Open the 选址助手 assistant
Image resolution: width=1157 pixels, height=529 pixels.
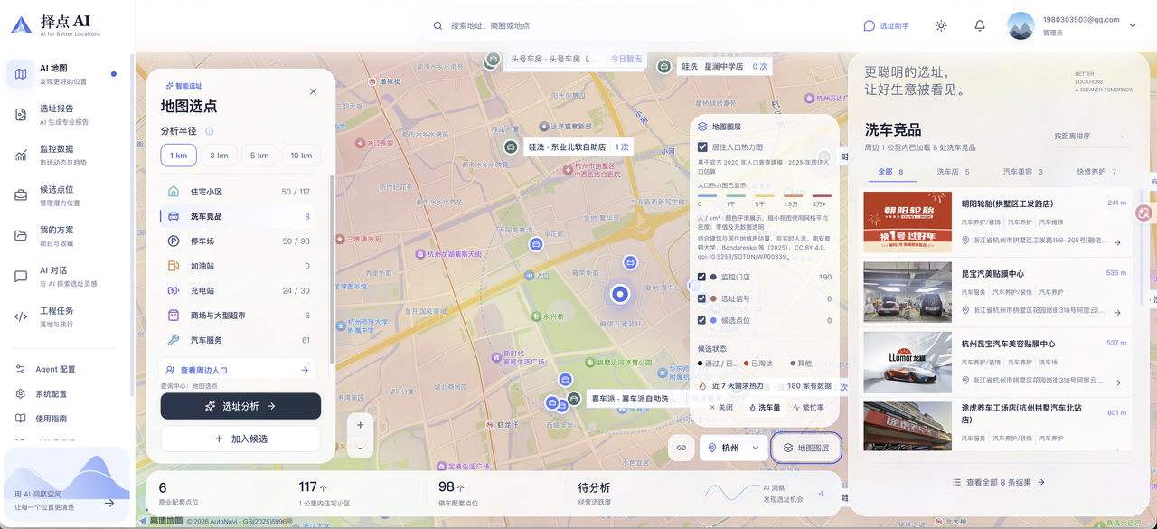[887, 26]
